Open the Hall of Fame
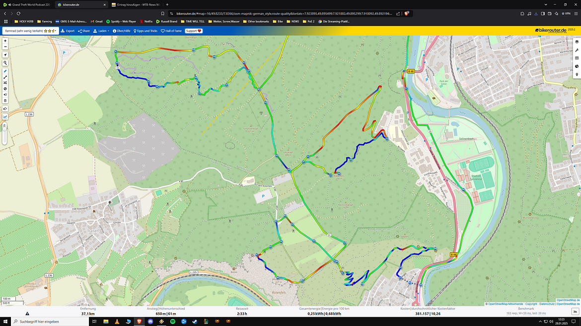 tap(171, 31)
